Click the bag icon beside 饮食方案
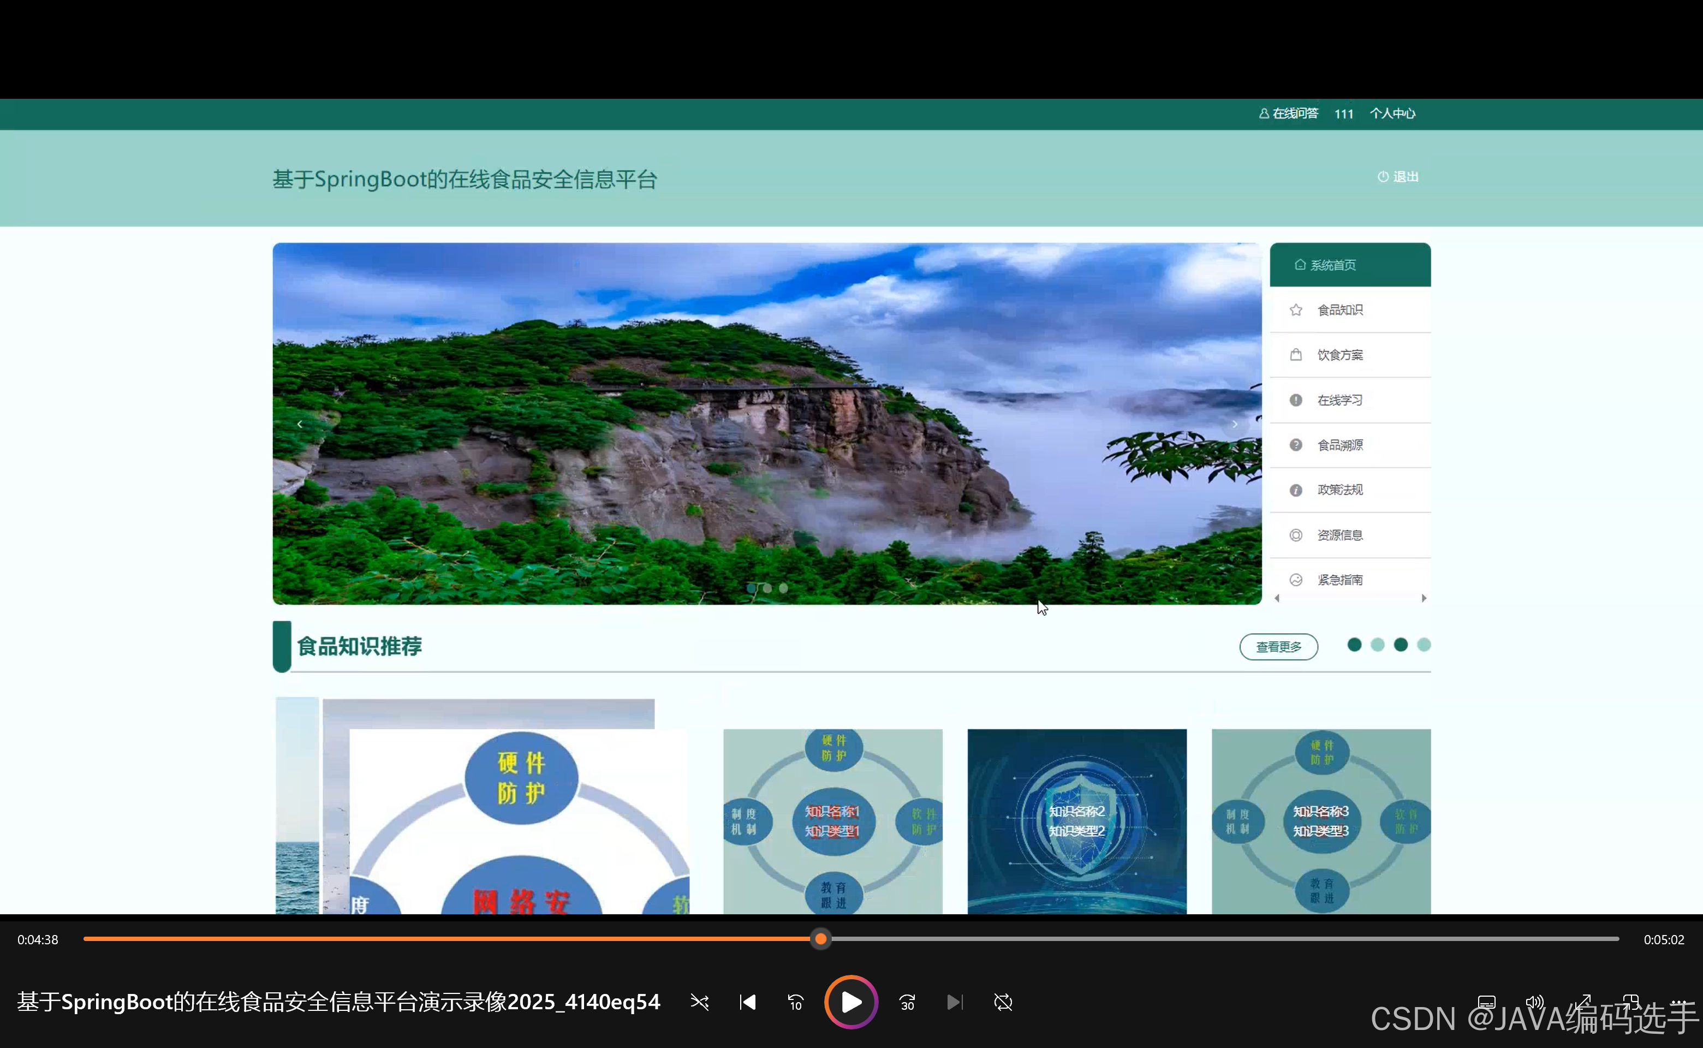Viewport: 1703px width, 1048px height. (1295, 355)
